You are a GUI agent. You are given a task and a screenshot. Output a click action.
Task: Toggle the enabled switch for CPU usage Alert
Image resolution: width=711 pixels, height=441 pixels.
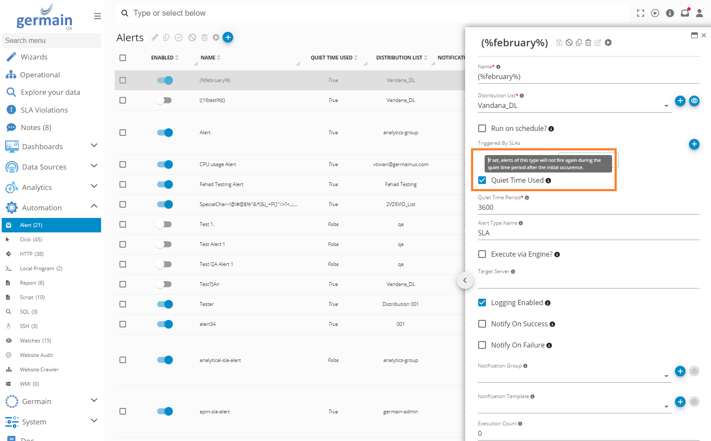point(165,164)
